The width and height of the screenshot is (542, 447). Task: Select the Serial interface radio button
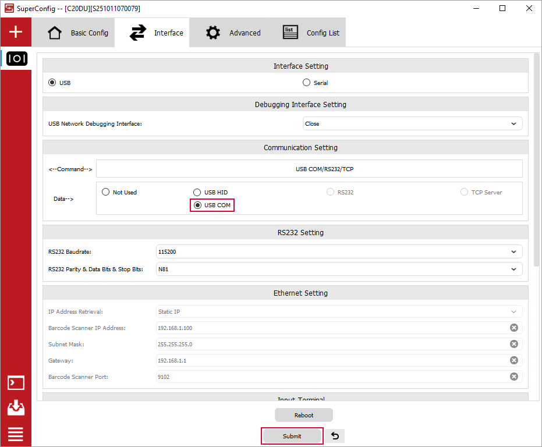click(307, 83)
